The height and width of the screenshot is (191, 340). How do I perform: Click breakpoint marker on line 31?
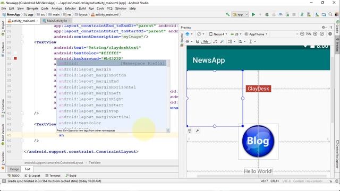[15, 58]
